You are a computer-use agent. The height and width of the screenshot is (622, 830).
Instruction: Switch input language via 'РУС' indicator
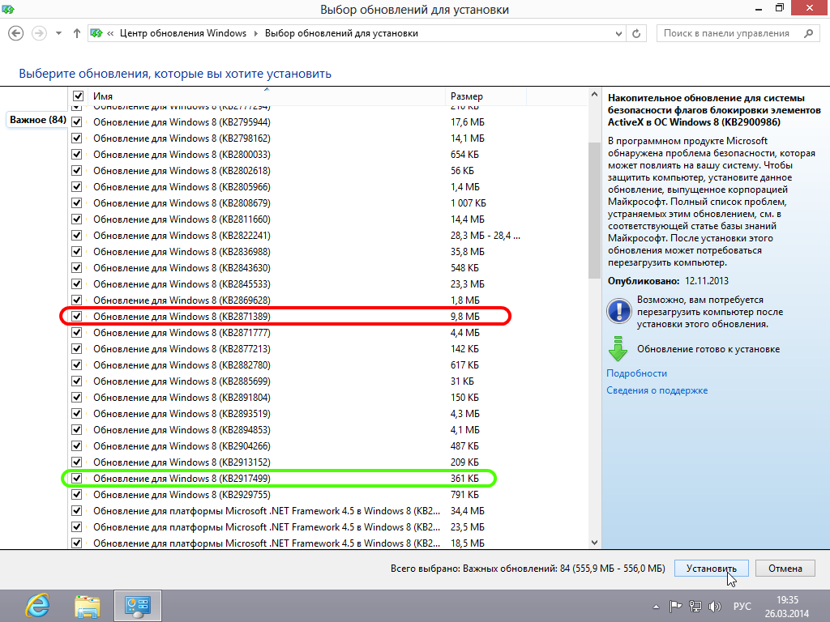point(742,607)
